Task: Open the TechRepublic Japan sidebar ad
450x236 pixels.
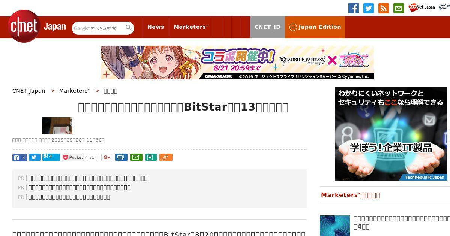Action: [391, 134]
